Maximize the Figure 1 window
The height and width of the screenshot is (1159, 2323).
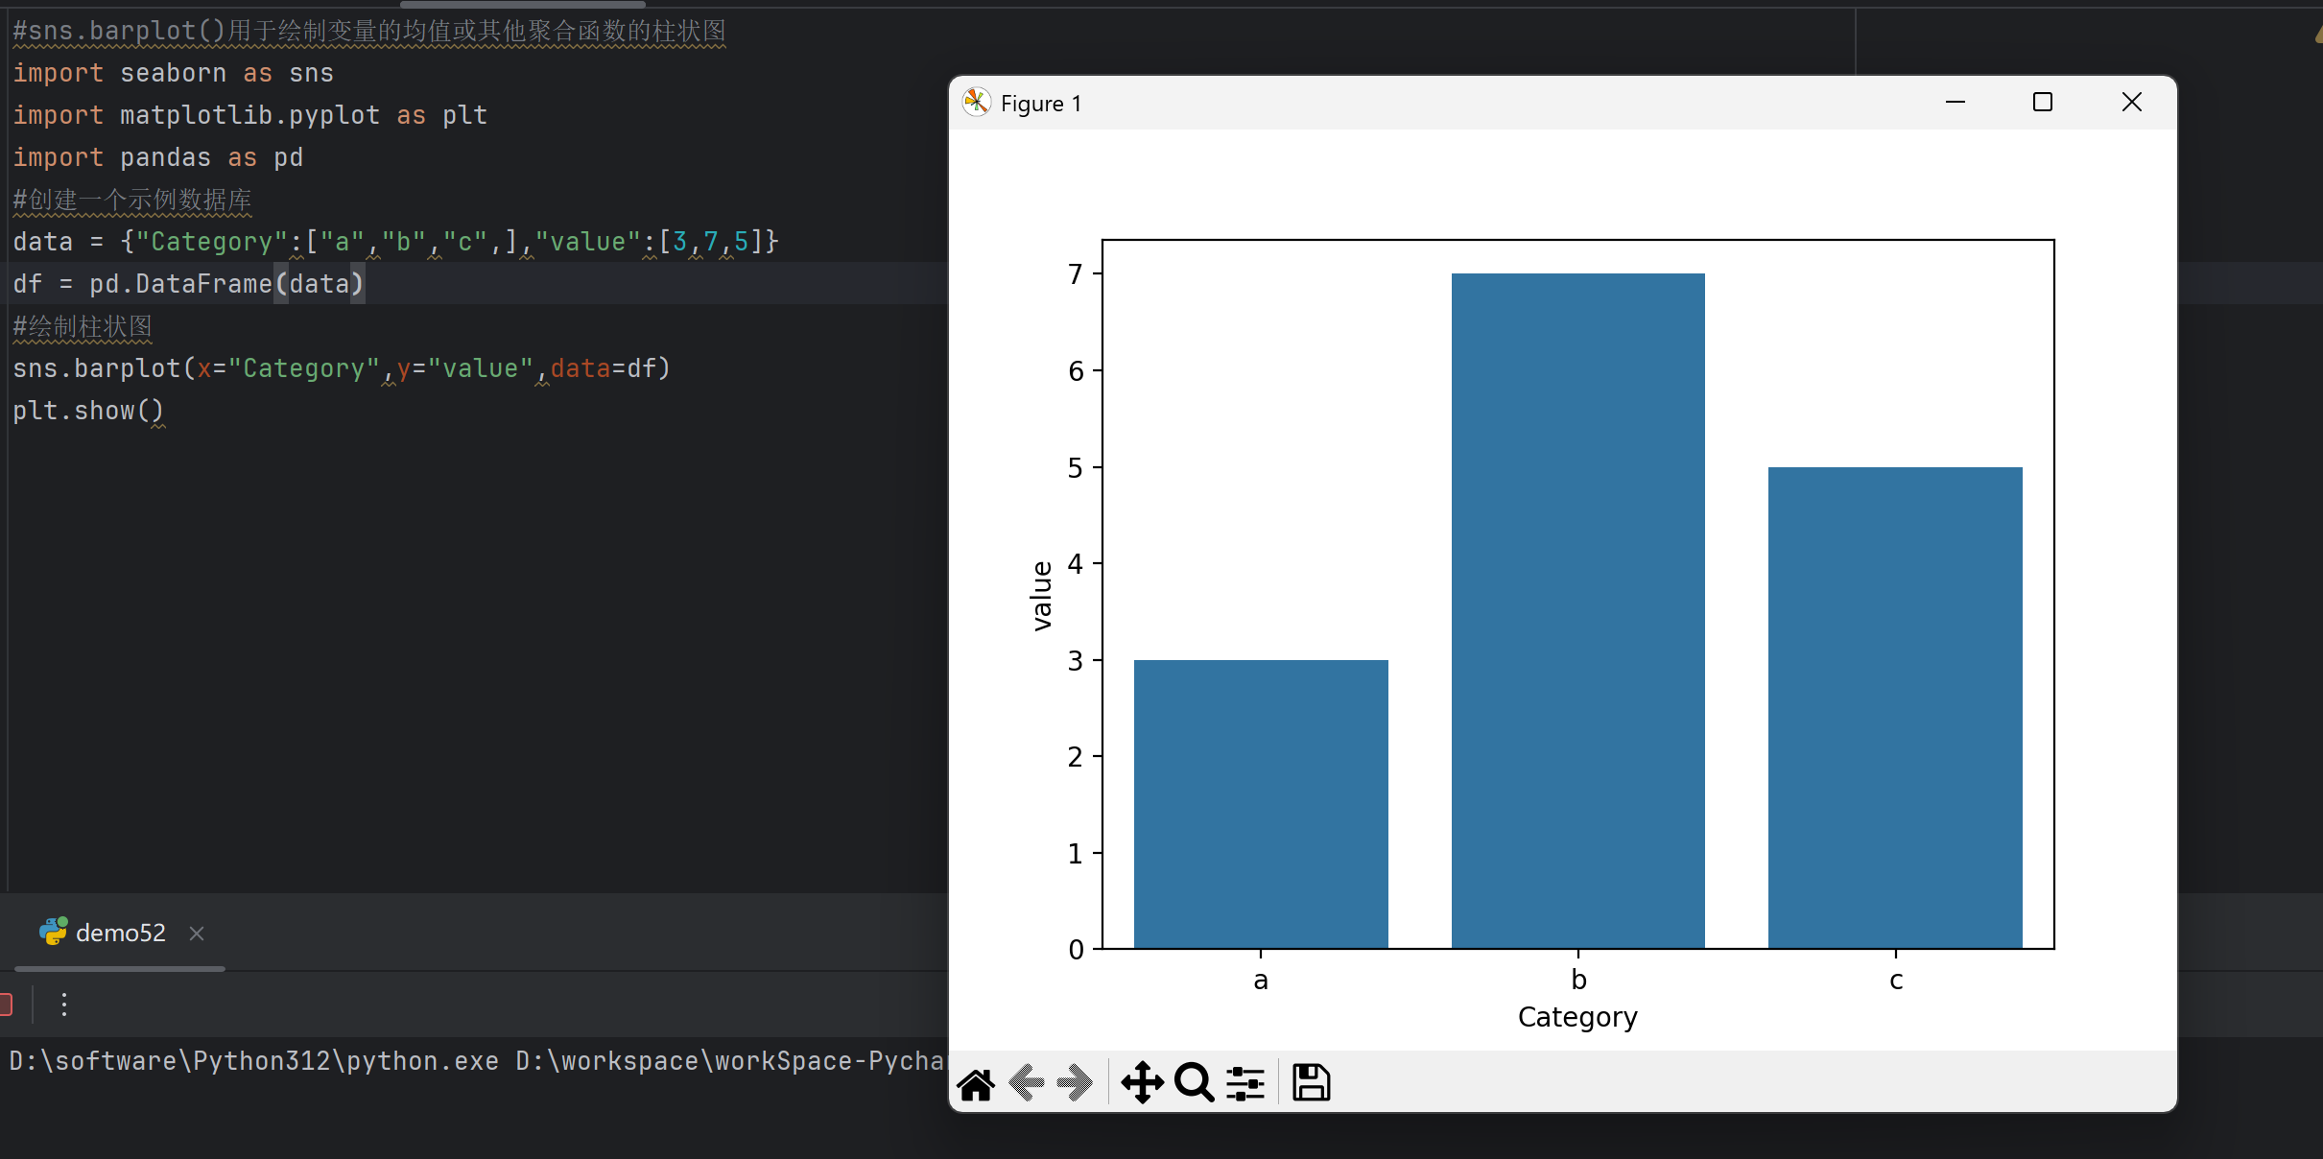pos(2043,103)
